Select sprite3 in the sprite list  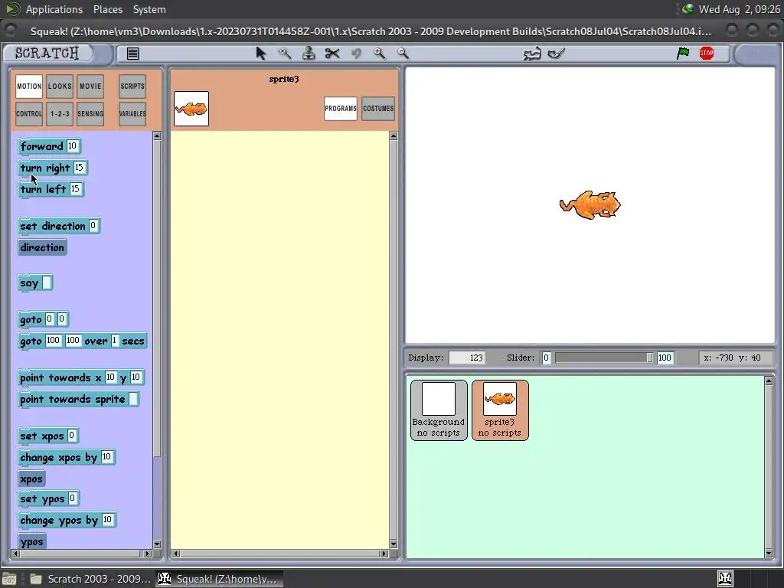pos(499,410)
